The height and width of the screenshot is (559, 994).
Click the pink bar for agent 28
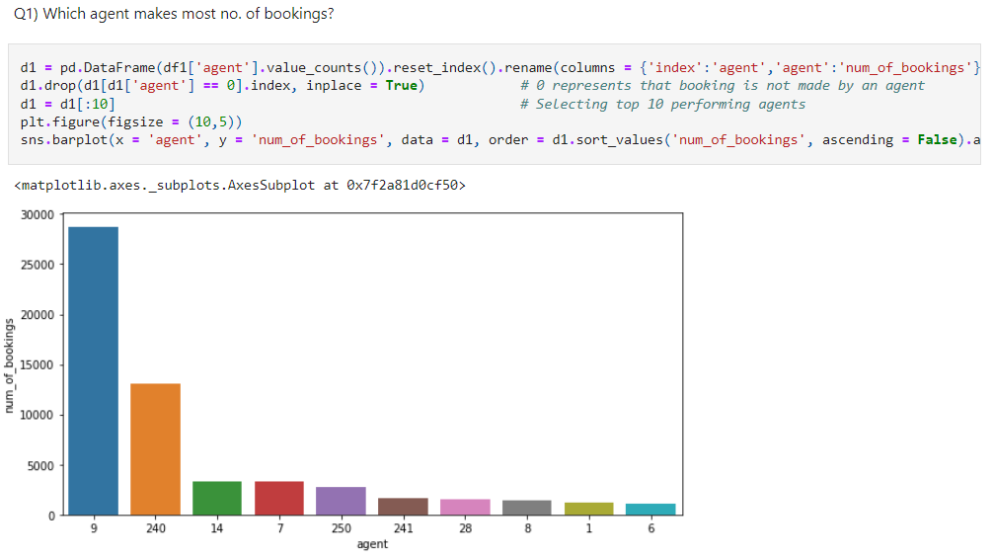pos(465,507)
